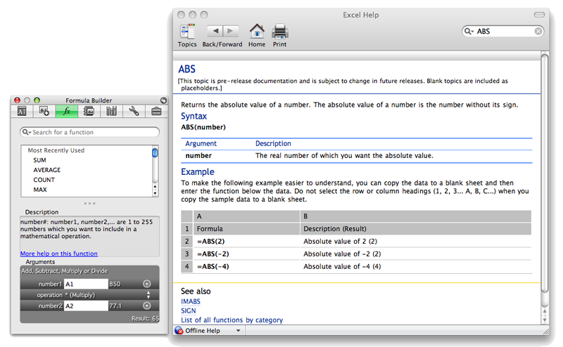Toggle the Excel Help toolbar pill button
This screenshot has height=347, width=563.
(539, 15)
